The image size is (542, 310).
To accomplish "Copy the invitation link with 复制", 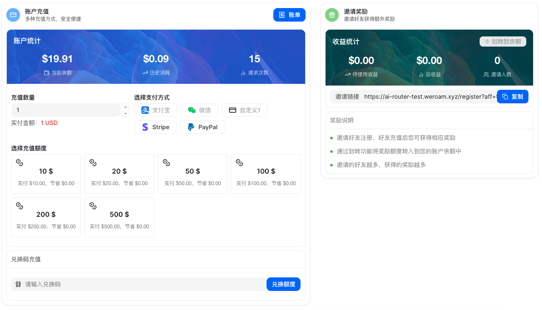I will click(512, 97).
